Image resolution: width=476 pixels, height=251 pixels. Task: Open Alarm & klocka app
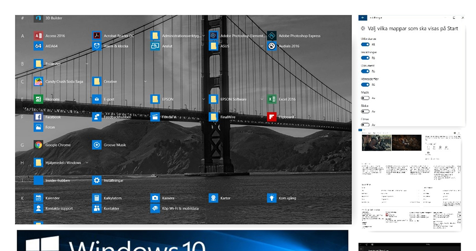pyautogui.click(x=110, y=46)
